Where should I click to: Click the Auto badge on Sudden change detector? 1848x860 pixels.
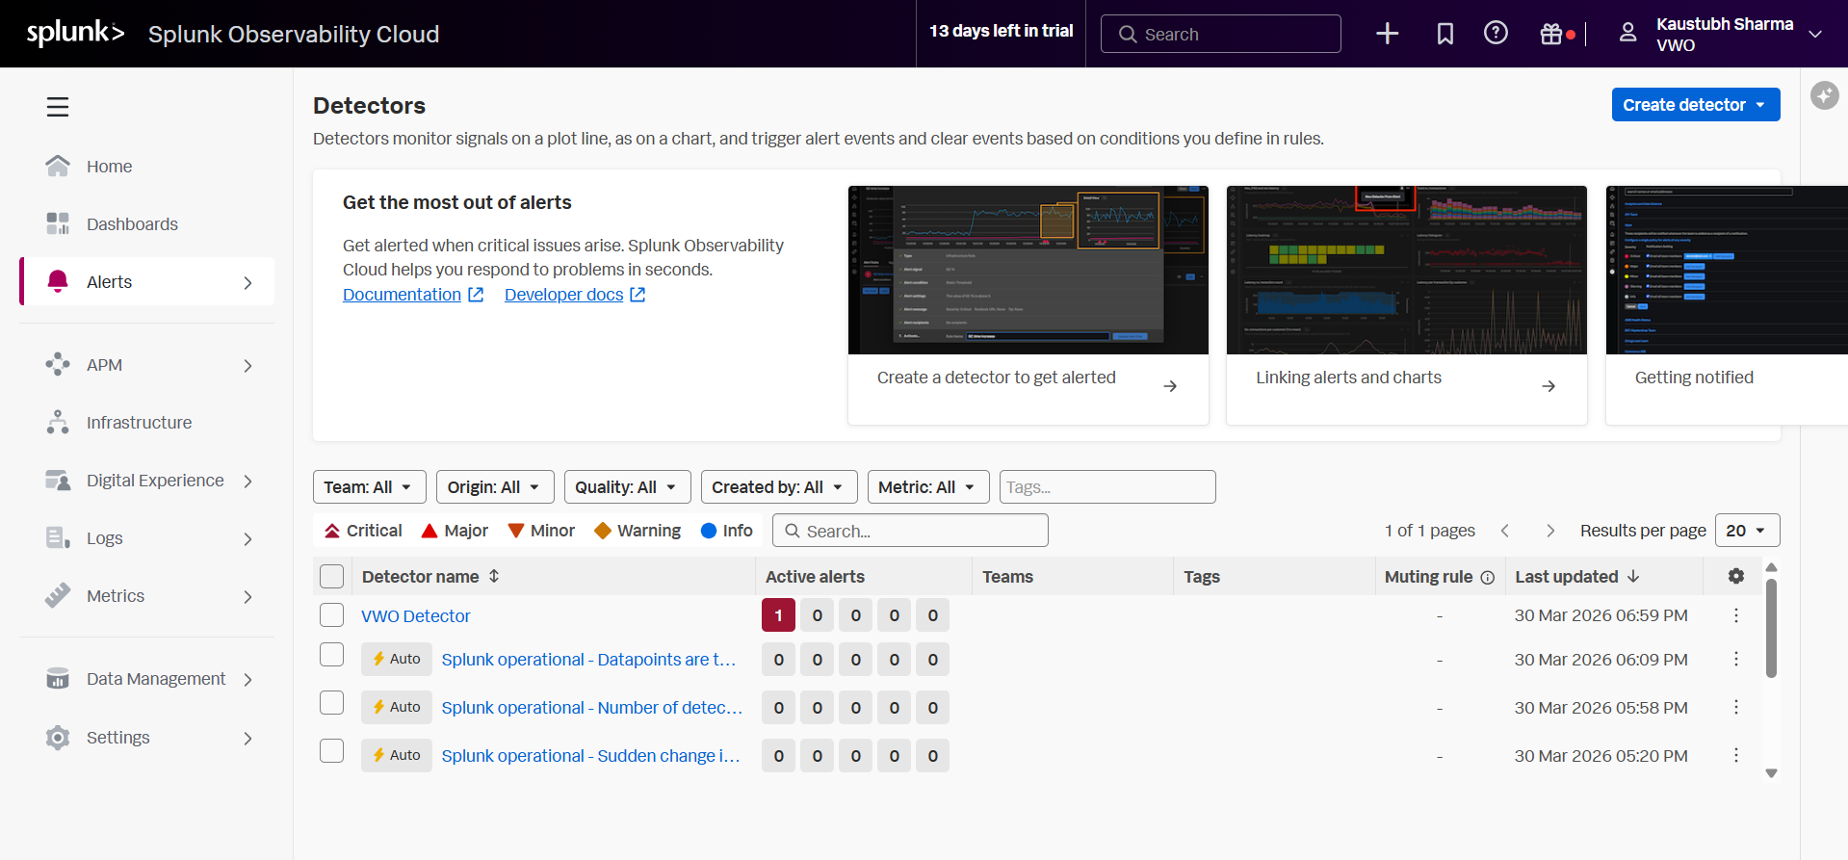(x=397, y=755)
